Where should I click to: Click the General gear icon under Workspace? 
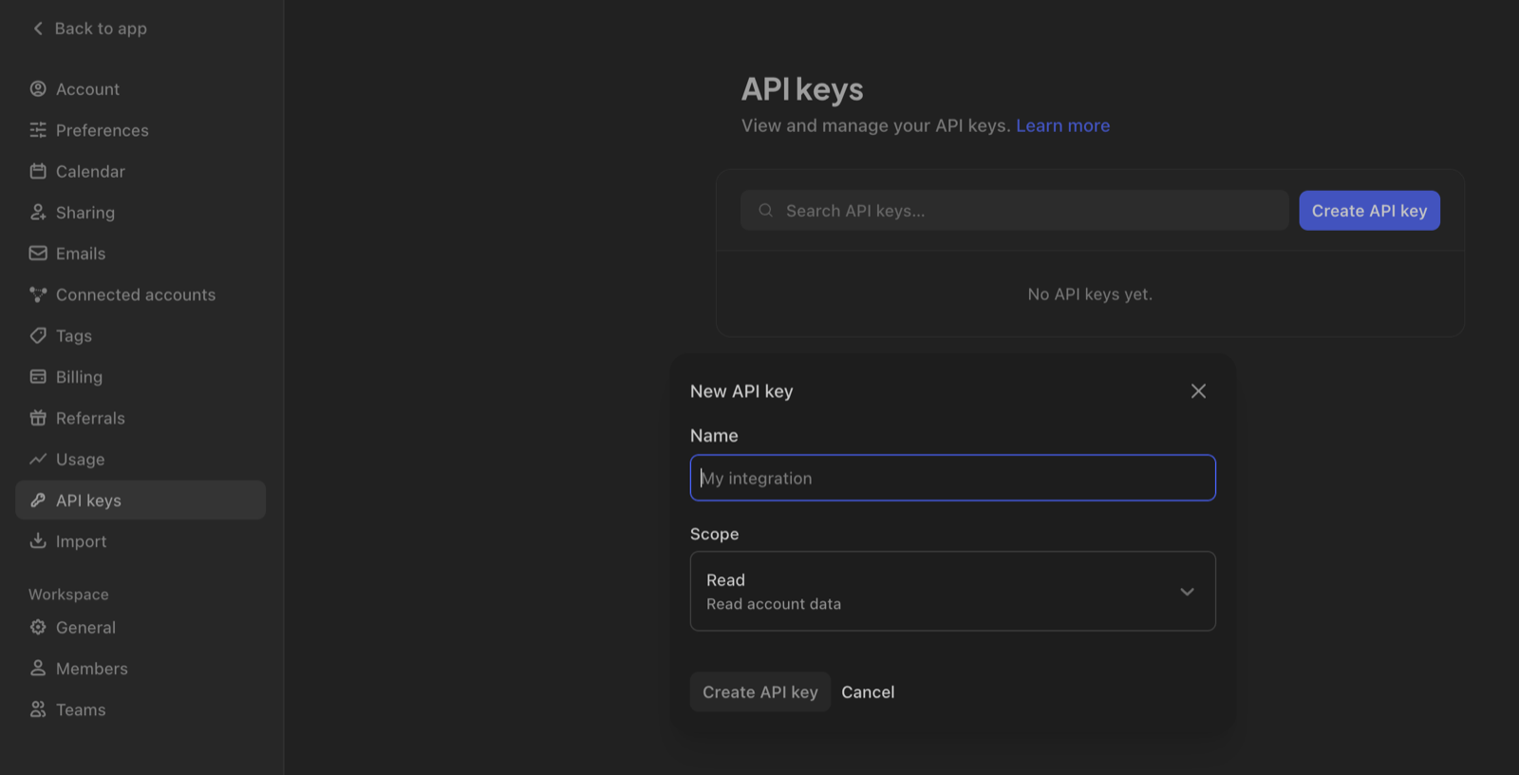(38, 628)
